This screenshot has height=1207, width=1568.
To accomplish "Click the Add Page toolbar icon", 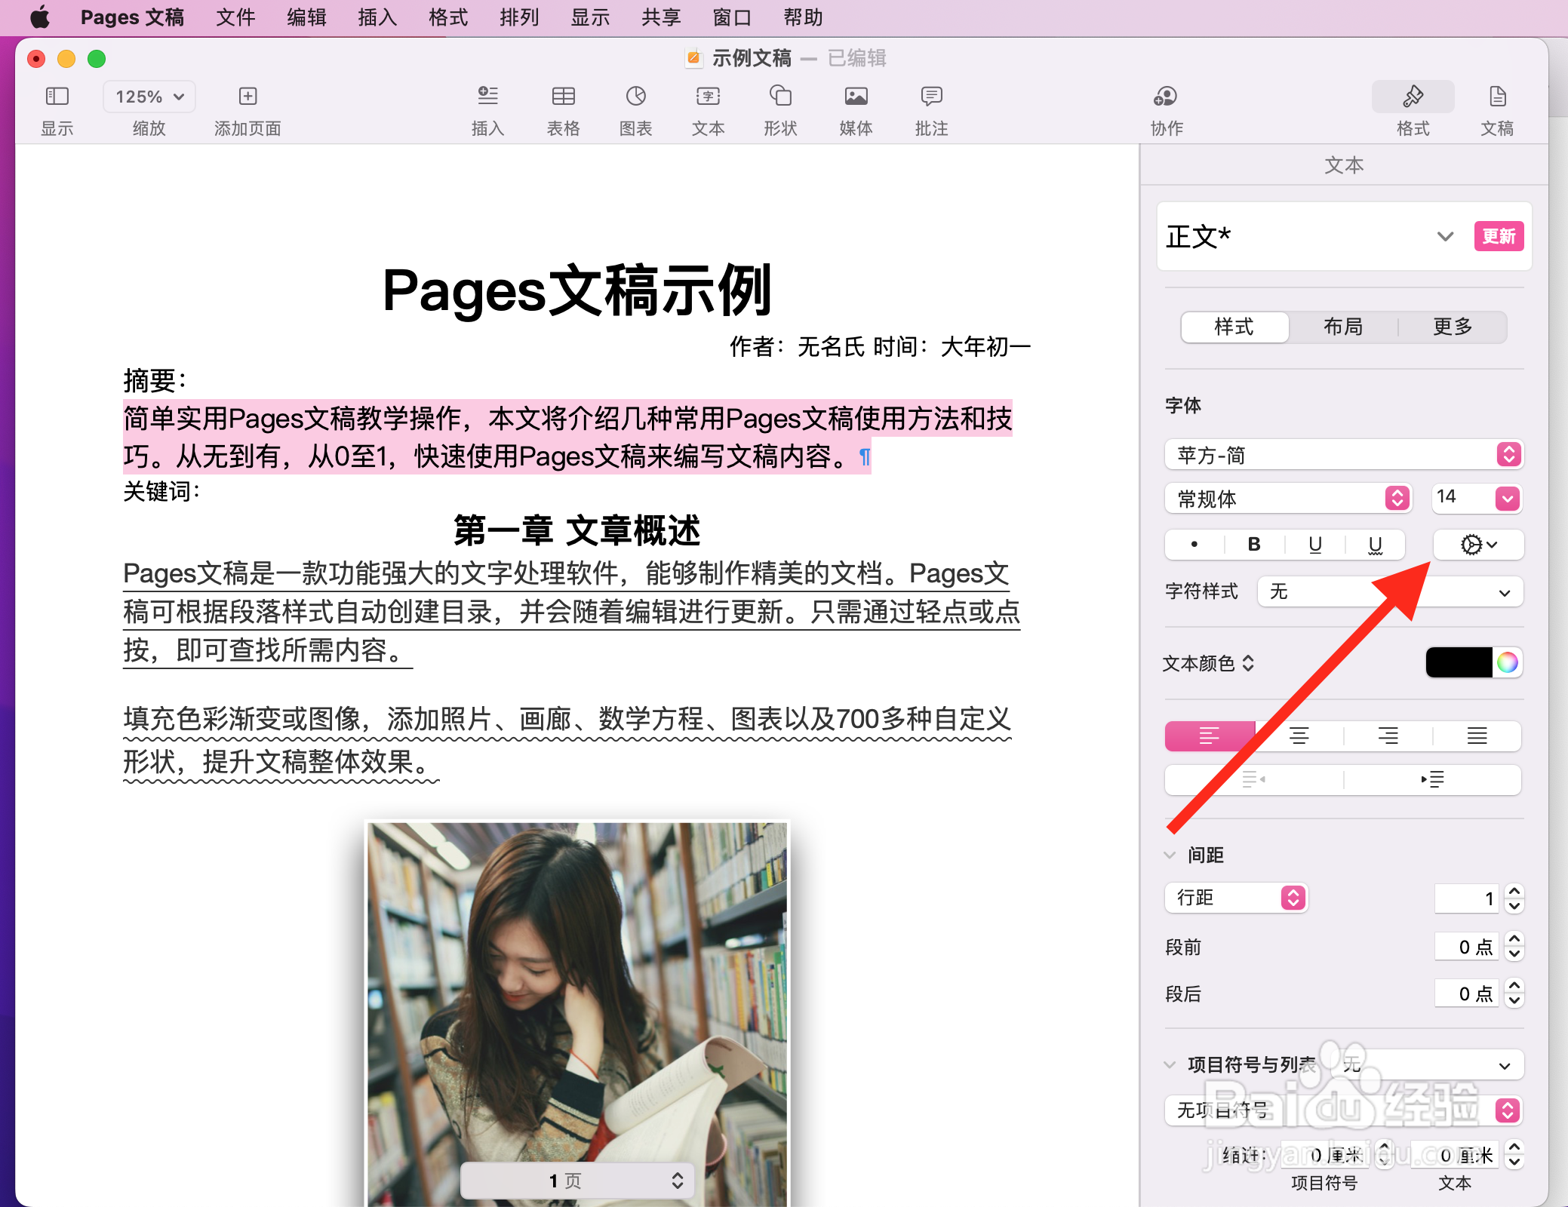I will tap(247, 97).
